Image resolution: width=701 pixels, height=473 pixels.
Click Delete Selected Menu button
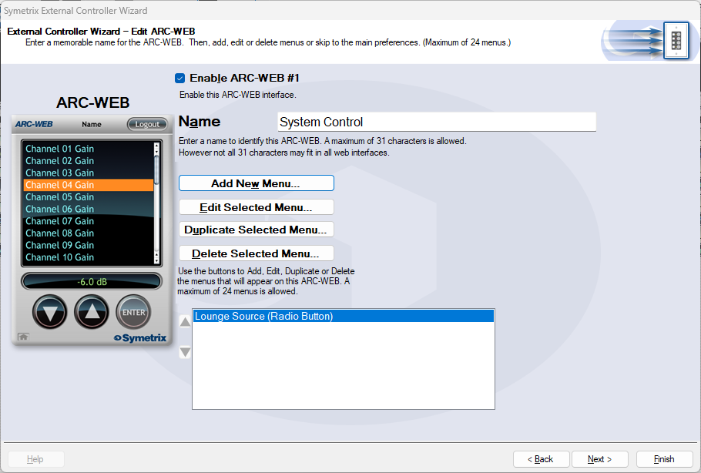(x=256, y=253)
